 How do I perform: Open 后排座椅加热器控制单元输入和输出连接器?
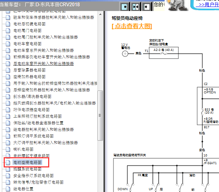52,90
